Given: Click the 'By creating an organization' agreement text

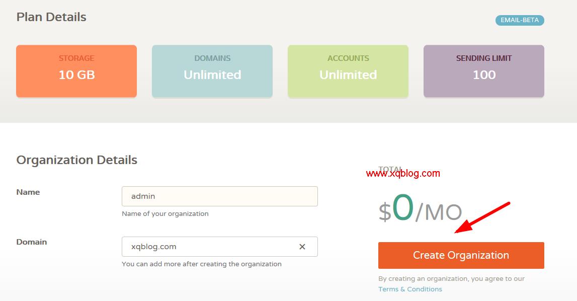Looking at the screenshot, I should click(452, 278).
